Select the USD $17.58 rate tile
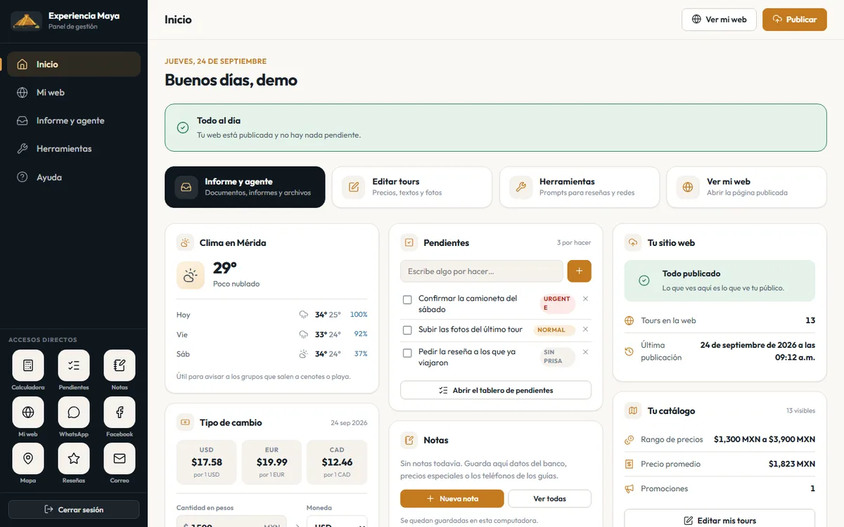Screen dimensions: 844x527 207,462
